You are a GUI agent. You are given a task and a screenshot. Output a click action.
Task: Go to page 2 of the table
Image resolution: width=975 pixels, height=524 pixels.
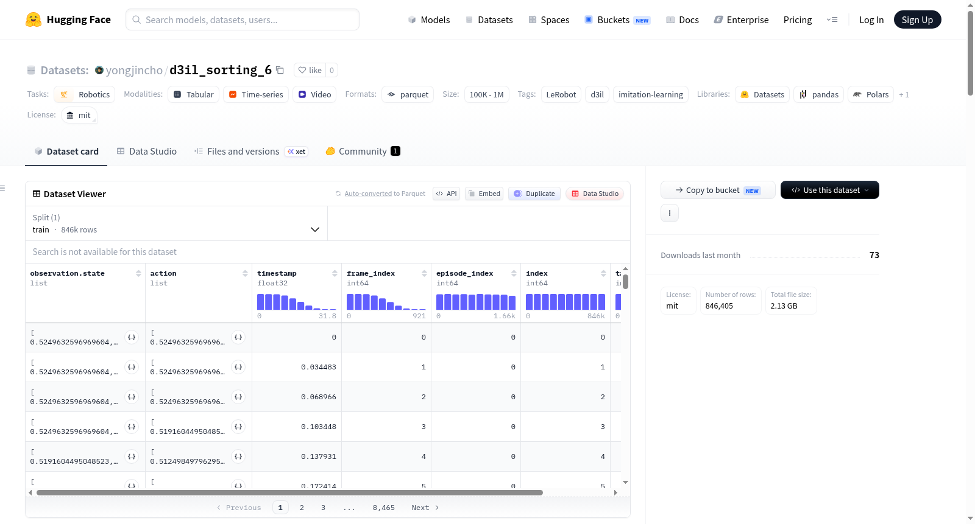302,508
